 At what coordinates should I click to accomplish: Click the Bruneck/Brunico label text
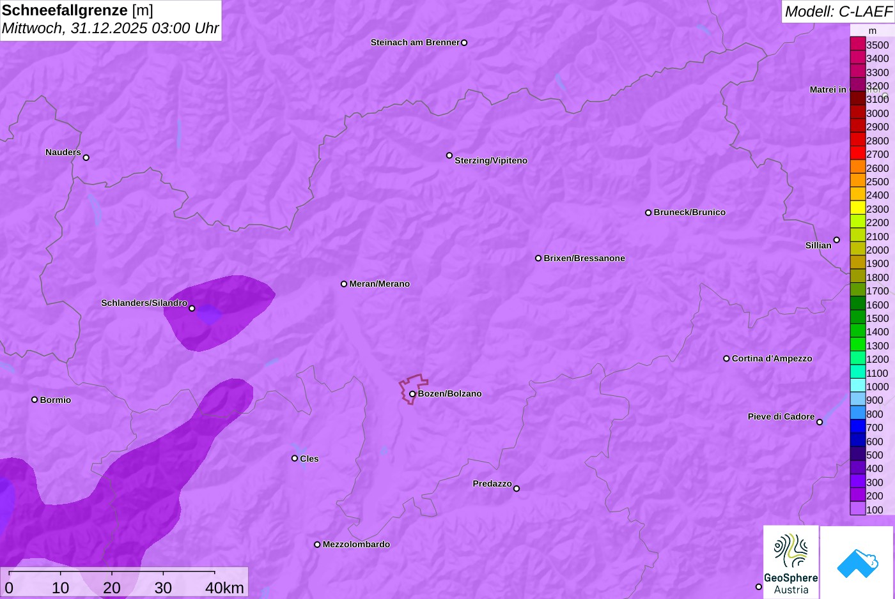tap(690, 213)
